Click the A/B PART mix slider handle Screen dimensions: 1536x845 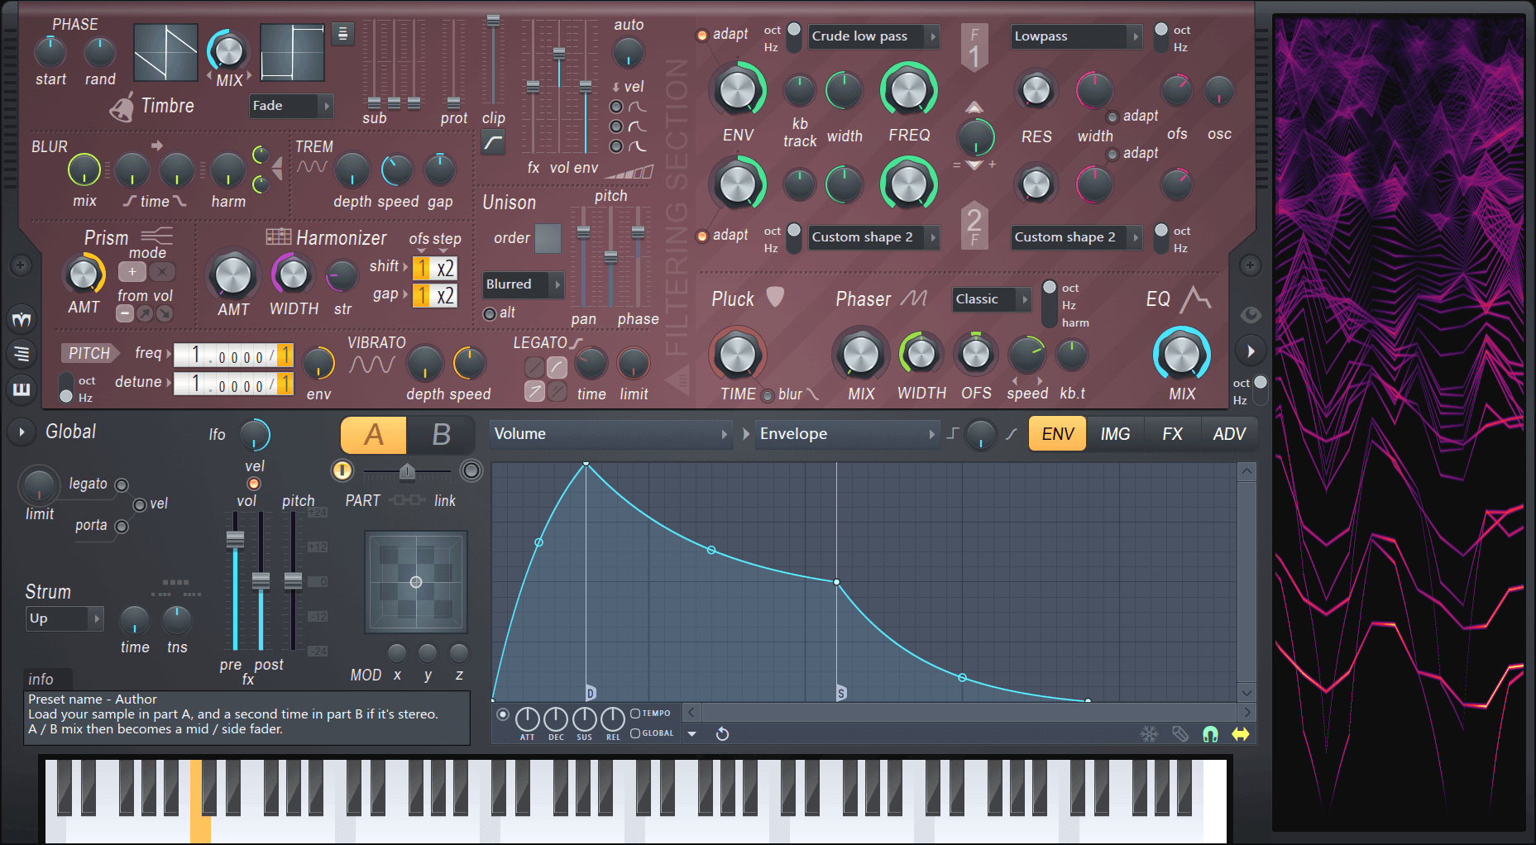point(407,471)
